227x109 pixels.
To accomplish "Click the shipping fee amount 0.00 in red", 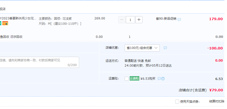I will click(219, 60).
